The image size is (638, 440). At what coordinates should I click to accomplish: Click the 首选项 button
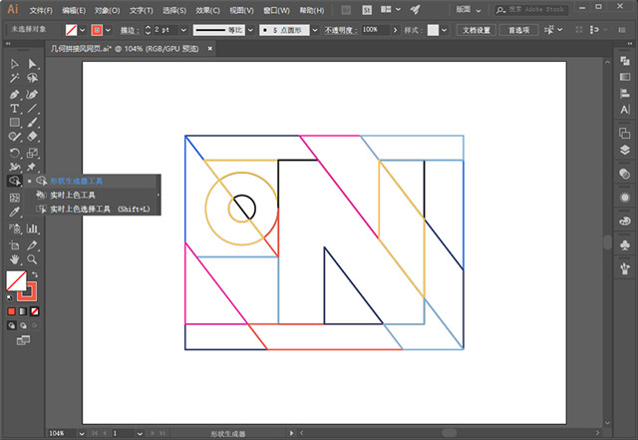[519, 30]
